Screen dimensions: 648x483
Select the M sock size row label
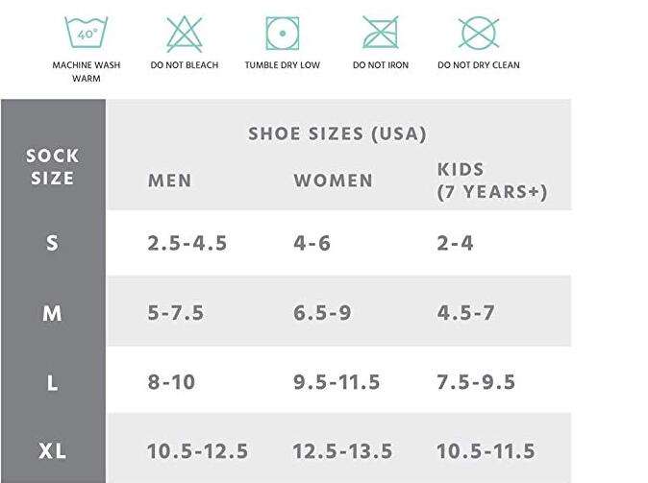[x=52, y=313]
